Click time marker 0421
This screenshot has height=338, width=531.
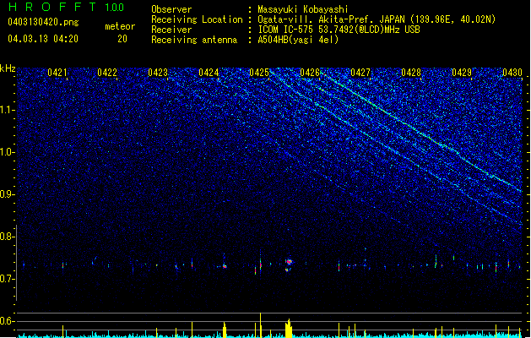[x=57, y=73]
